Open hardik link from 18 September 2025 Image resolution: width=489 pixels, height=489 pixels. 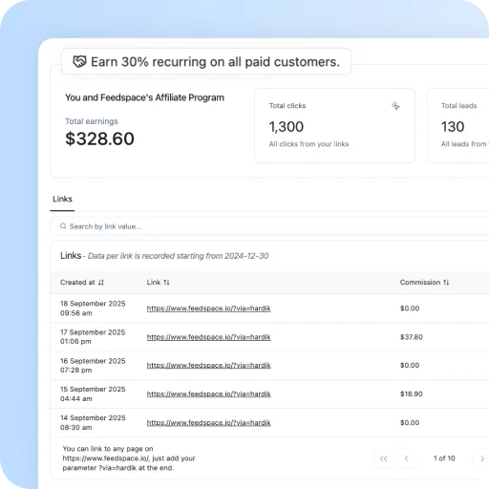[208, 308]
